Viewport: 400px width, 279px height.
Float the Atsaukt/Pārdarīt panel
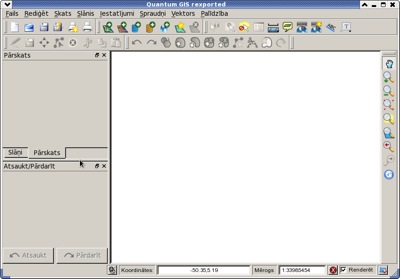pyautogui.click(x=97, y=166)
